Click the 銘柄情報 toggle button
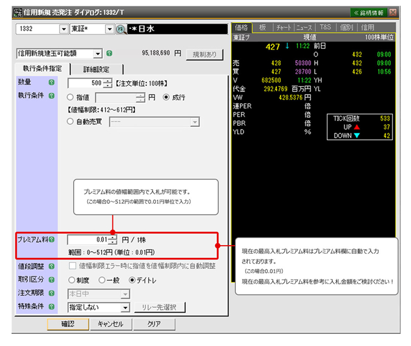 369,13
